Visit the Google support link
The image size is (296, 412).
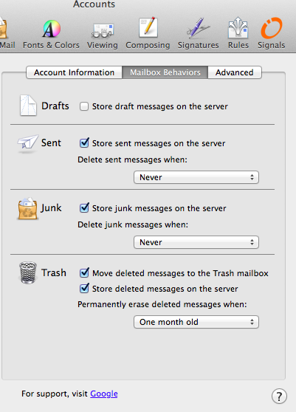[104, 394]
